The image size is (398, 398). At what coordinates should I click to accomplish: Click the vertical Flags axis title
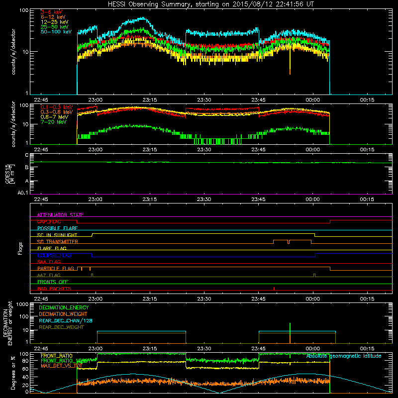click(x=20, y=248)
